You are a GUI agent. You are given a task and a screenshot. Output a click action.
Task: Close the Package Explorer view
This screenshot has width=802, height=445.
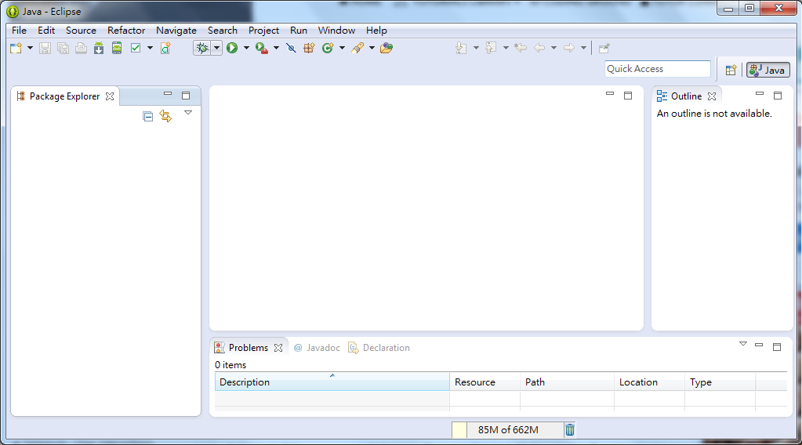[110, 96]
